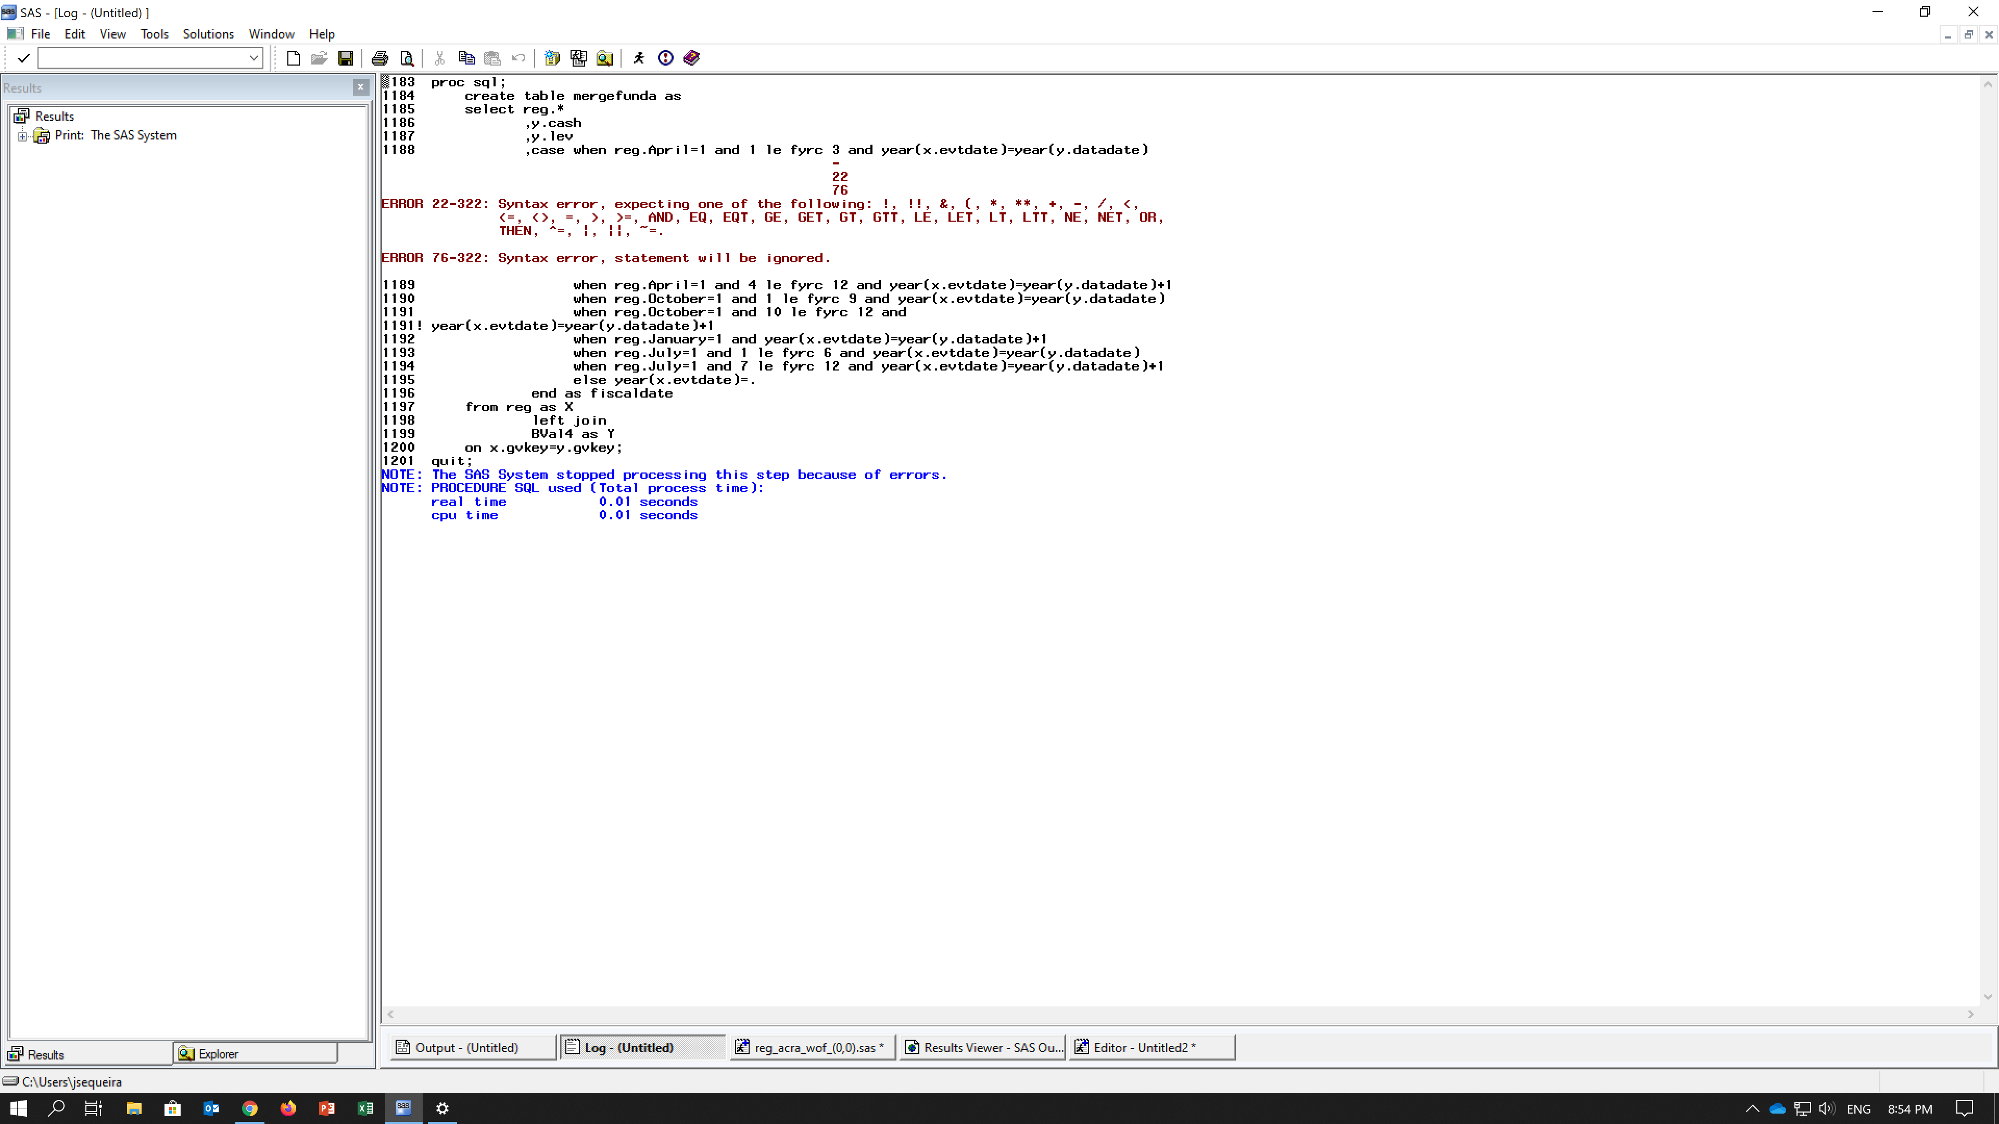Open the command box dropdown arrow
The image size is (1999, 1124).
[x=254, y=58]
